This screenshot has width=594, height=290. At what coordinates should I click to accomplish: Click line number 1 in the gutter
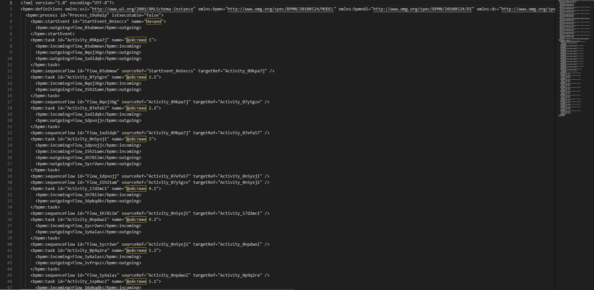[x=11, y=3]
